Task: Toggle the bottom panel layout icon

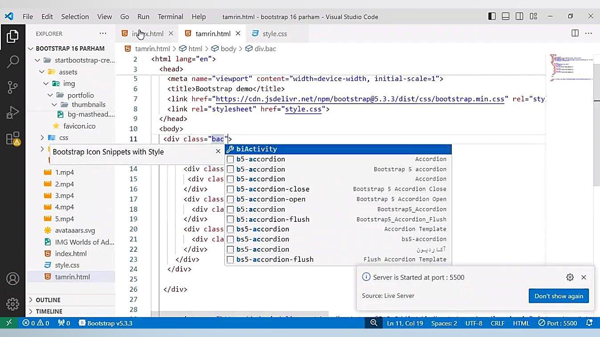Action: click(506, 16)
